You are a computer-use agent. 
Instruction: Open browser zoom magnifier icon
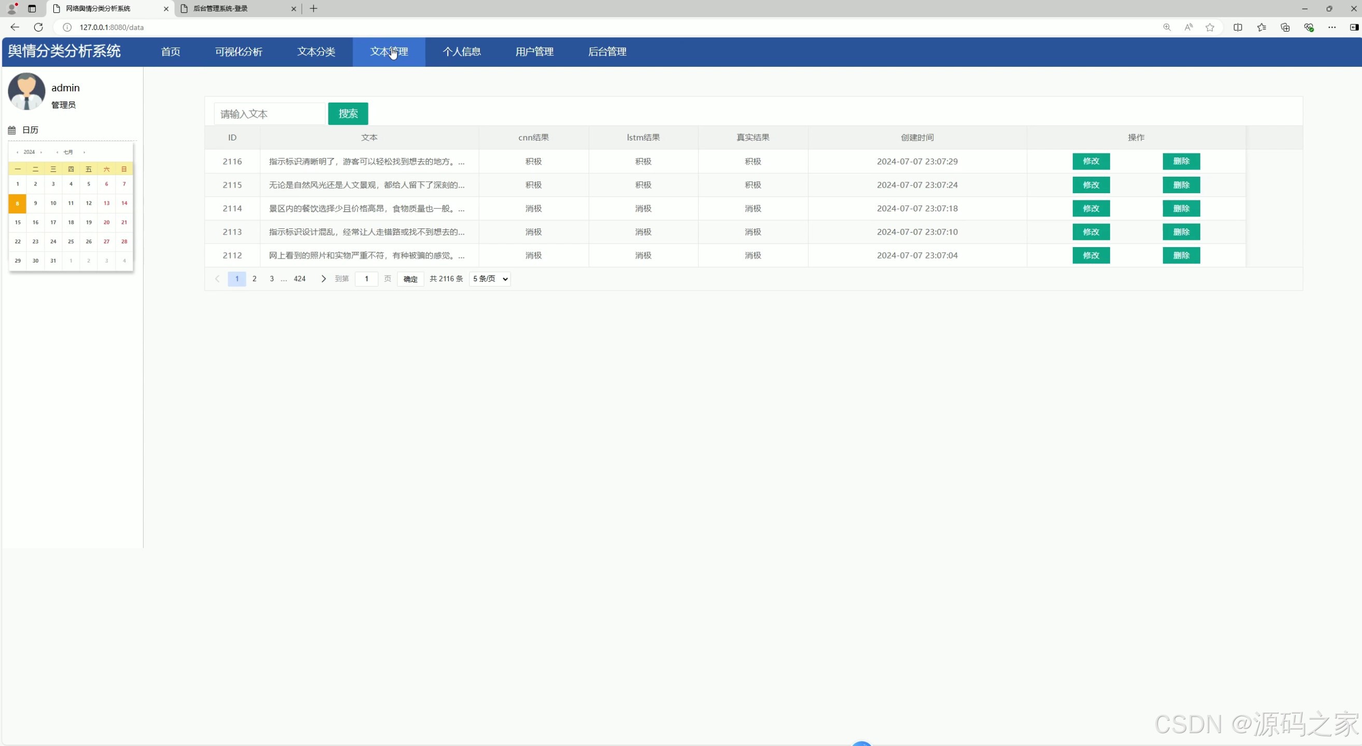pos(1167,27)
